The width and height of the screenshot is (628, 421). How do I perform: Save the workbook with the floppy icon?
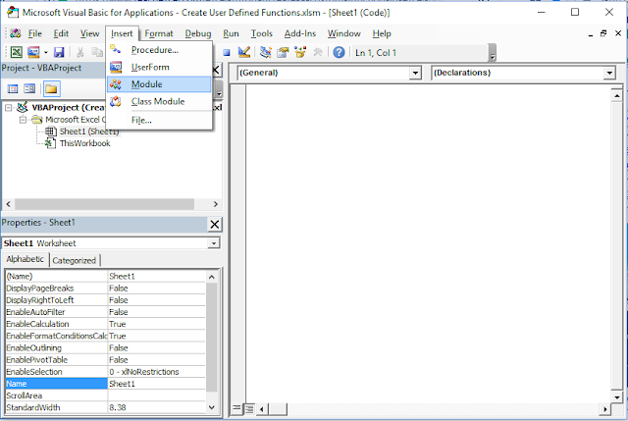tap(59, 52)
